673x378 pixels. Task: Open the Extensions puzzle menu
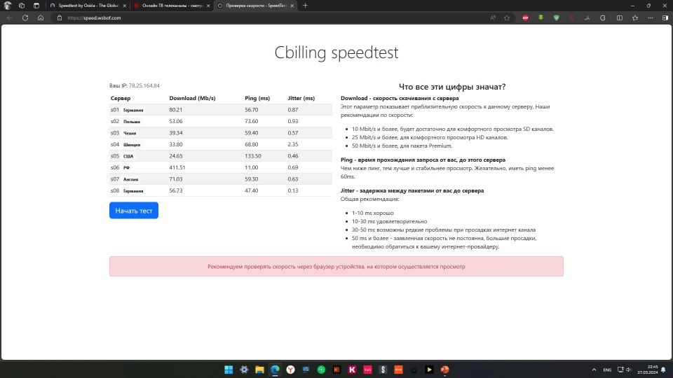[603, 18]
